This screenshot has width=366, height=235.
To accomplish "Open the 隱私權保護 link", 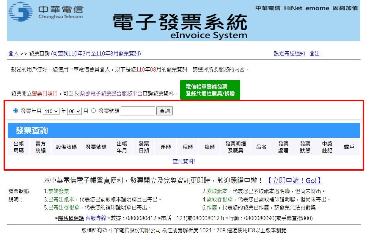I will pos(71,218).
